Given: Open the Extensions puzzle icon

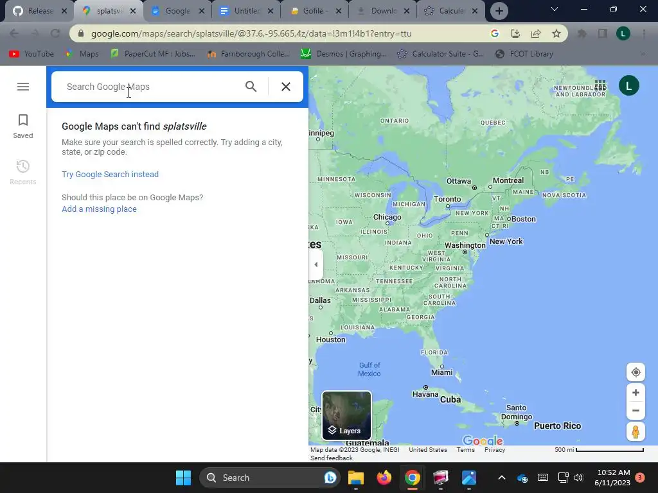Looking at the screenshot, I should (x=582, y=33).
